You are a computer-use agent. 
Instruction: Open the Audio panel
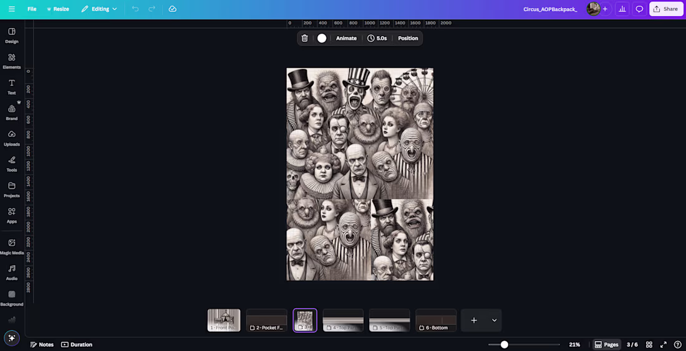12,273
